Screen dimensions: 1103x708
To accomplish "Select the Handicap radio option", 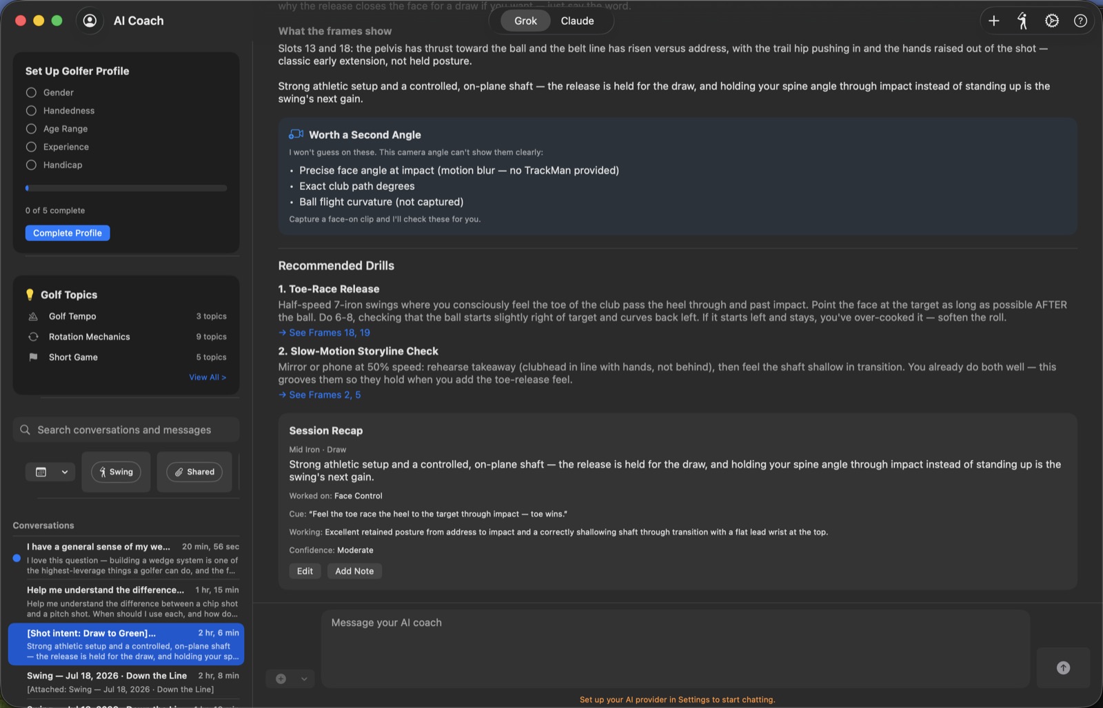I will tap(31, 165).
